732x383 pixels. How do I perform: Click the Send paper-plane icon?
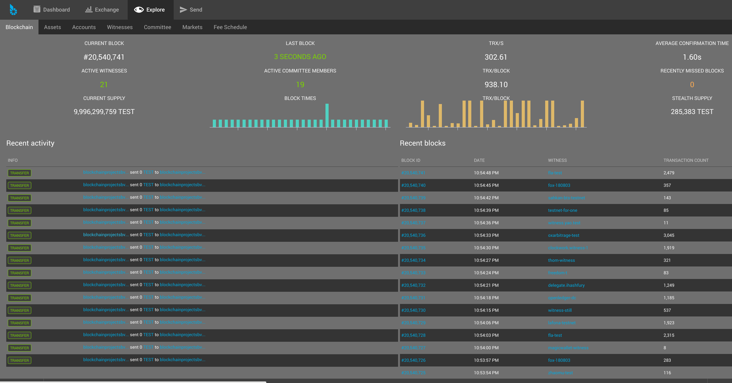click(183, 10)
